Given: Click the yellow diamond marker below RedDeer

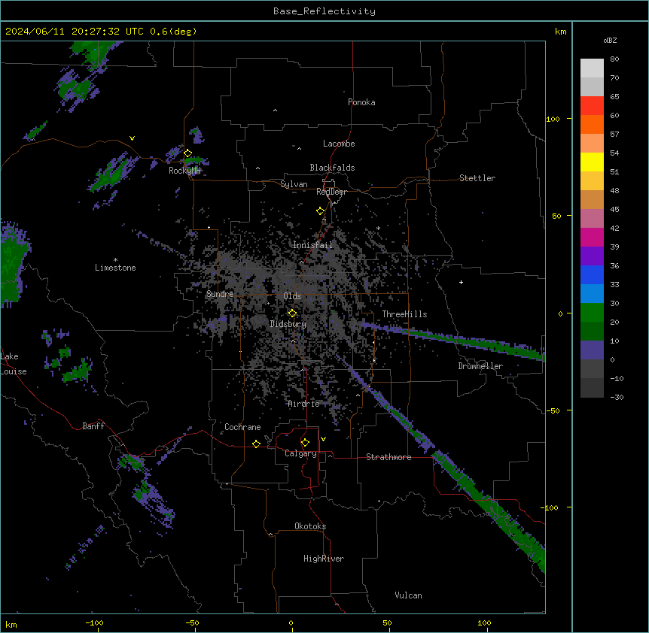Looking at the screenshot, I should coord(321,211).
